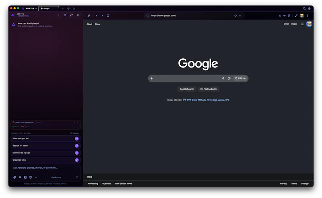Viewport: 322px width, 198px height.
Task: Click the magnifier icon inside address bar left
Action: 147,16
